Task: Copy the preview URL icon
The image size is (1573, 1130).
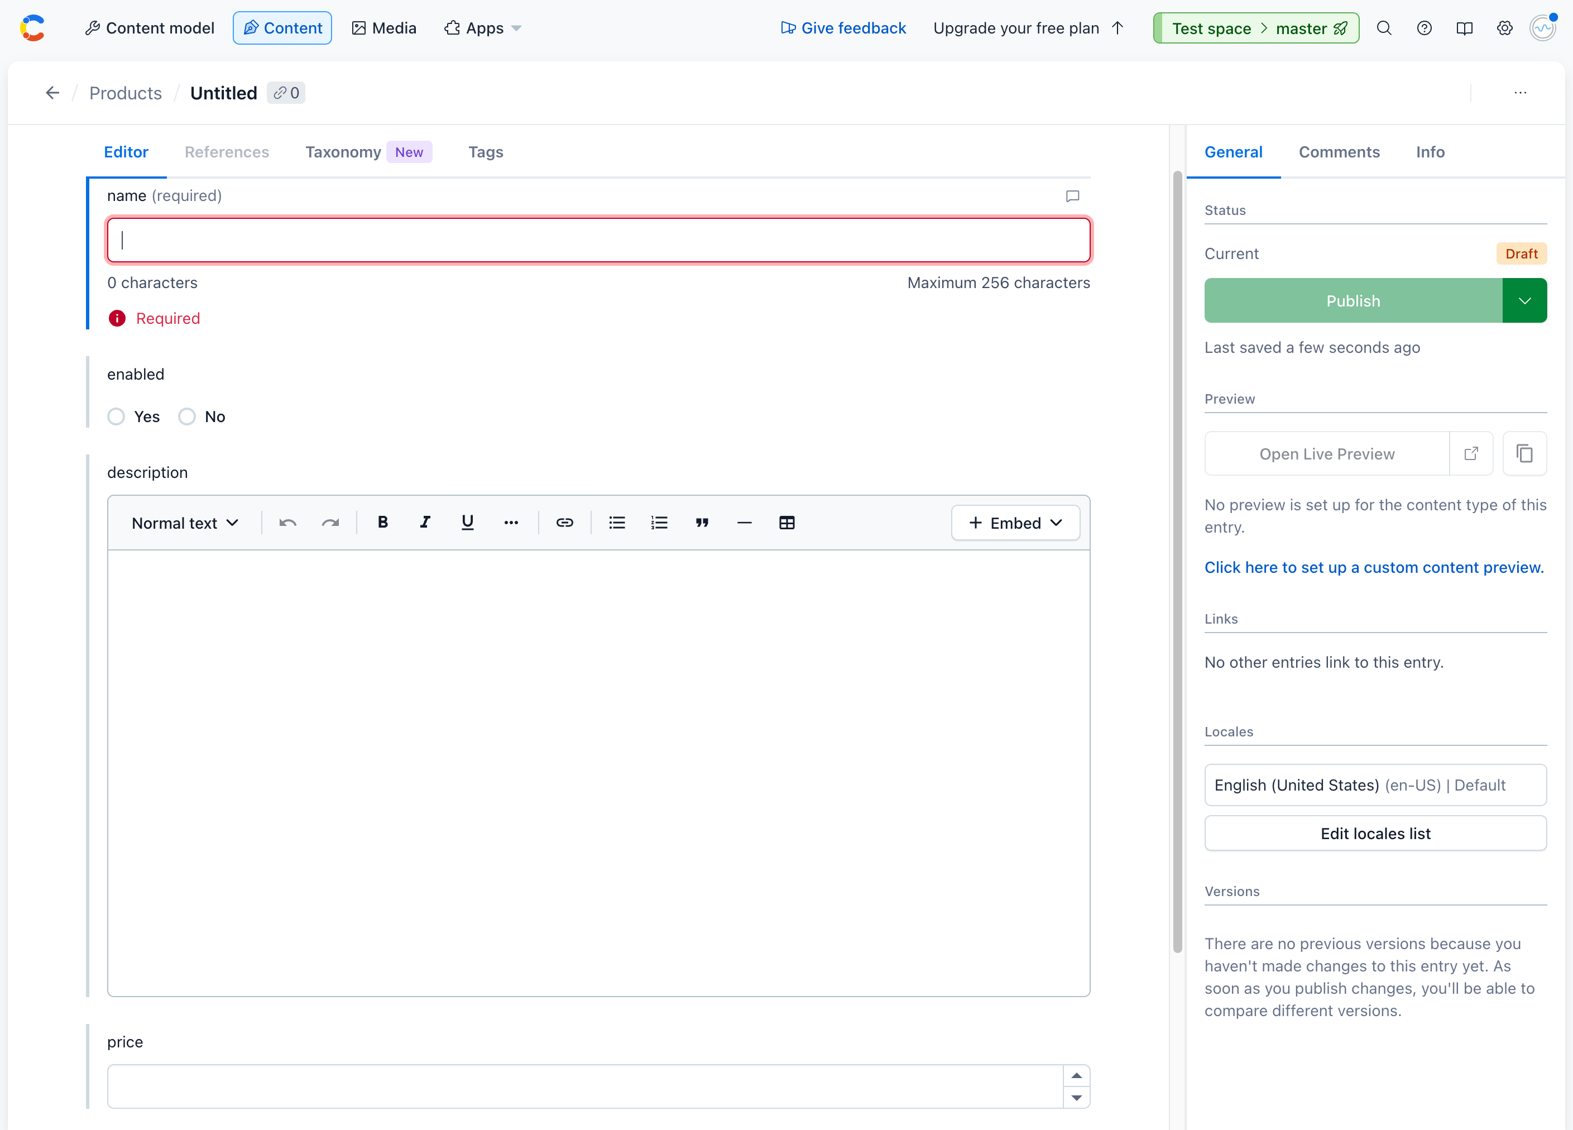Action: point(1524,454)
